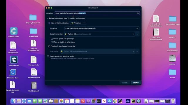
Task: Select the Screenshots folder on desktop
Action: point(33,31)
